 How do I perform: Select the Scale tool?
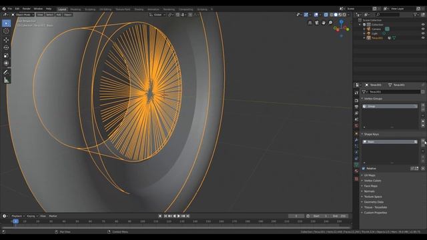point(6,55)
